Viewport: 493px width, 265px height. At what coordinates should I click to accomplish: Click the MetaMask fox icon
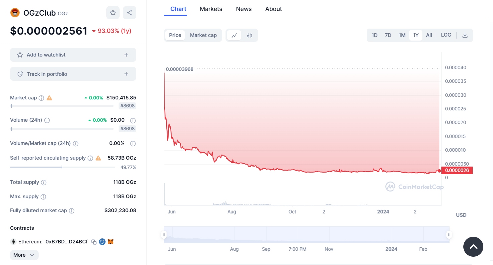pos(111,242)
